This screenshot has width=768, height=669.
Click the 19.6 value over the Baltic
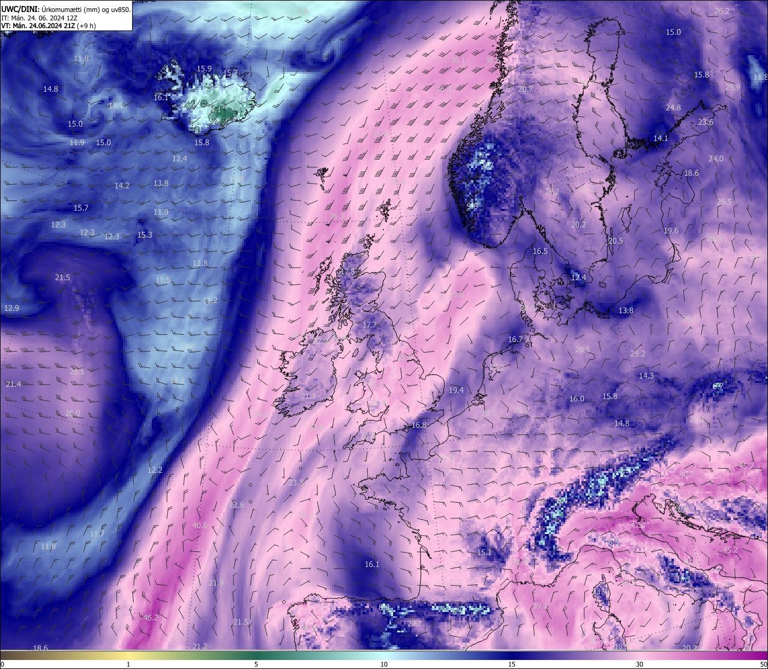(671, 231)
